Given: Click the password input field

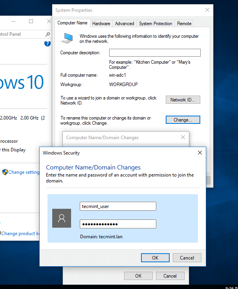Looking at the screenshot, I should pyautogui.click(x=118, y=224).
